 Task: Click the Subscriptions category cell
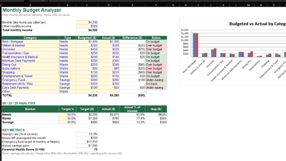[30, 68]
